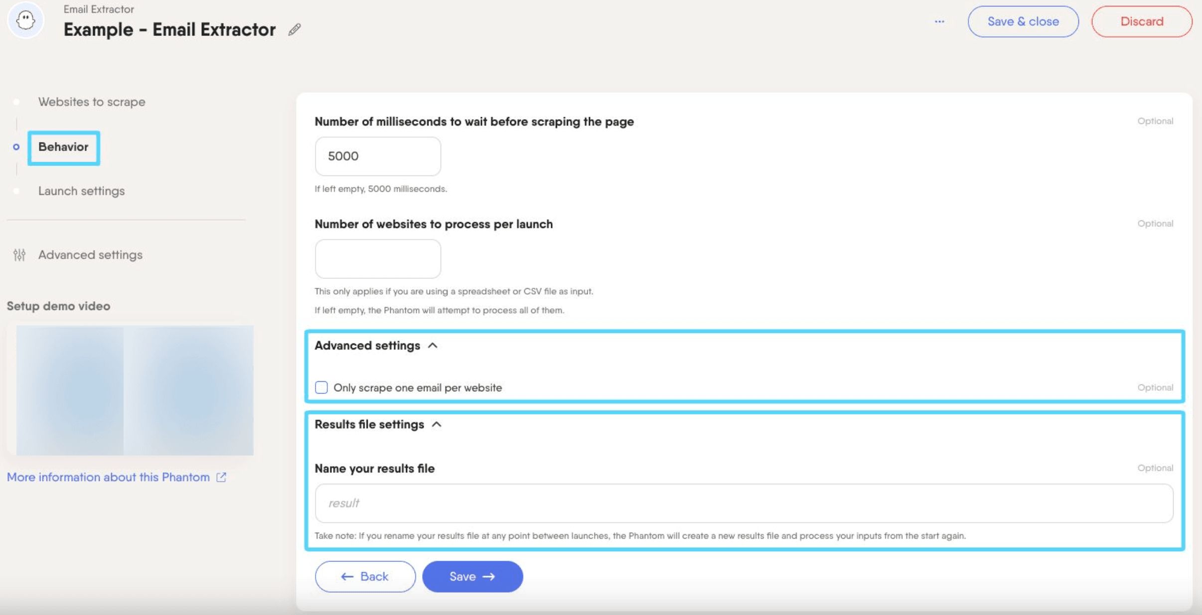Click the results file name field

coord(744,503)
